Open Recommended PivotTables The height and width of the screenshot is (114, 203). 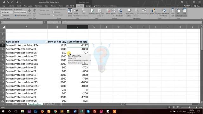click(163, 13)
